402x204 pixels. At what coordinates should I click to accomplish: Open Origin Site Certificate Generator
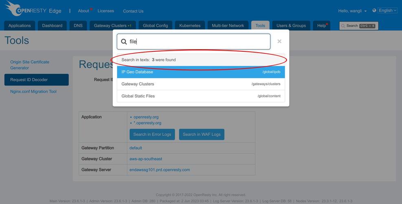[x=30, y=65]
